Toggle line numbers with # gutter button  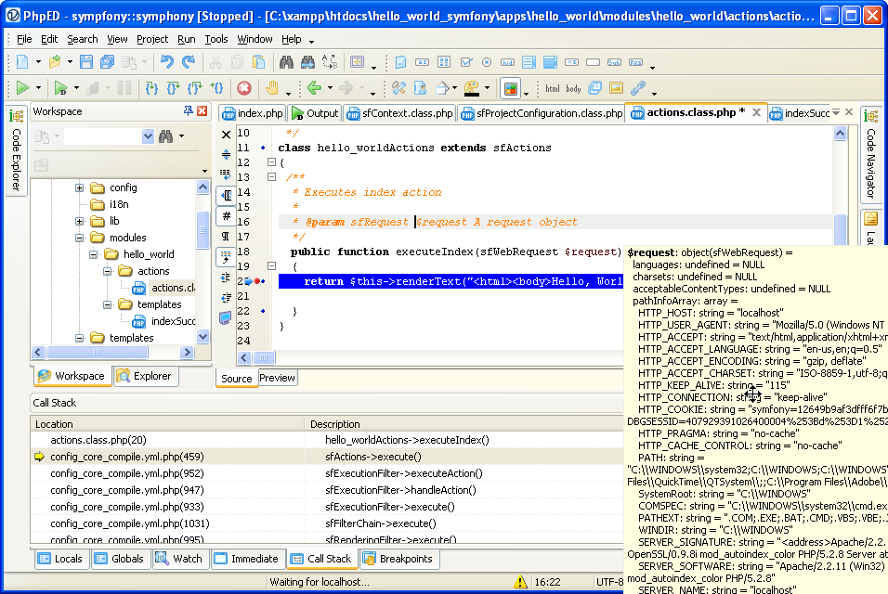(226, 215)
